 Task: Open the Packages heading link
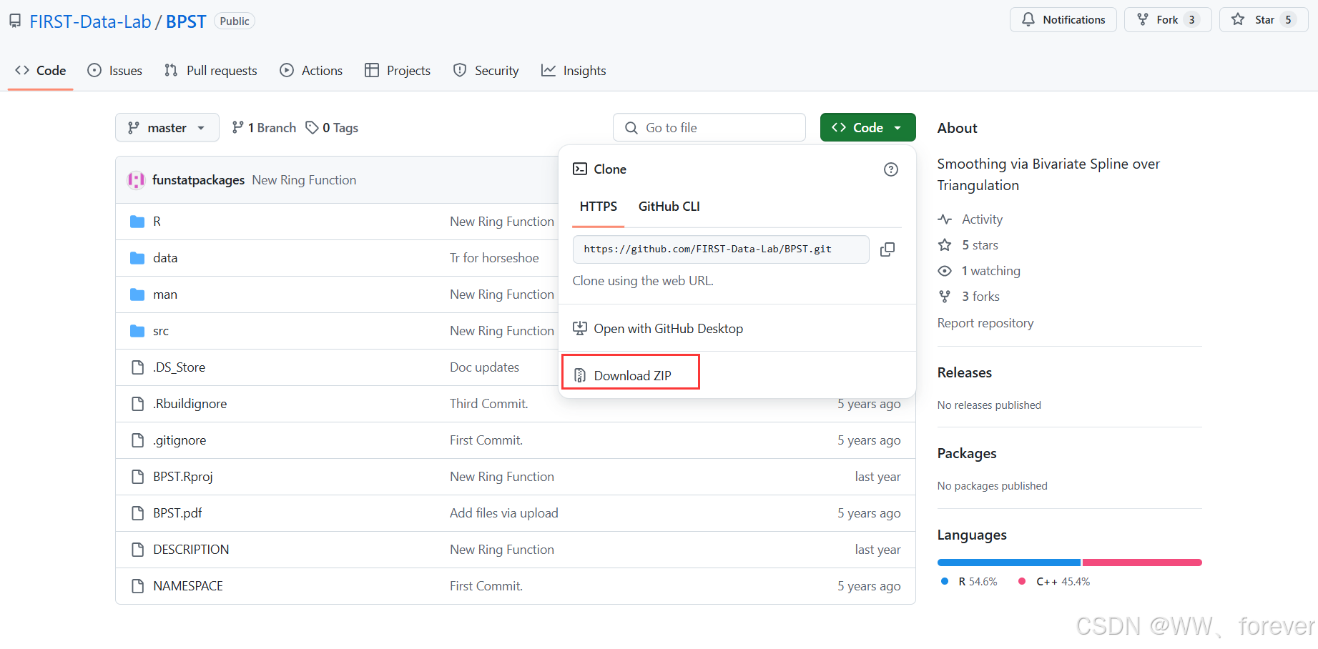[967, 453]
